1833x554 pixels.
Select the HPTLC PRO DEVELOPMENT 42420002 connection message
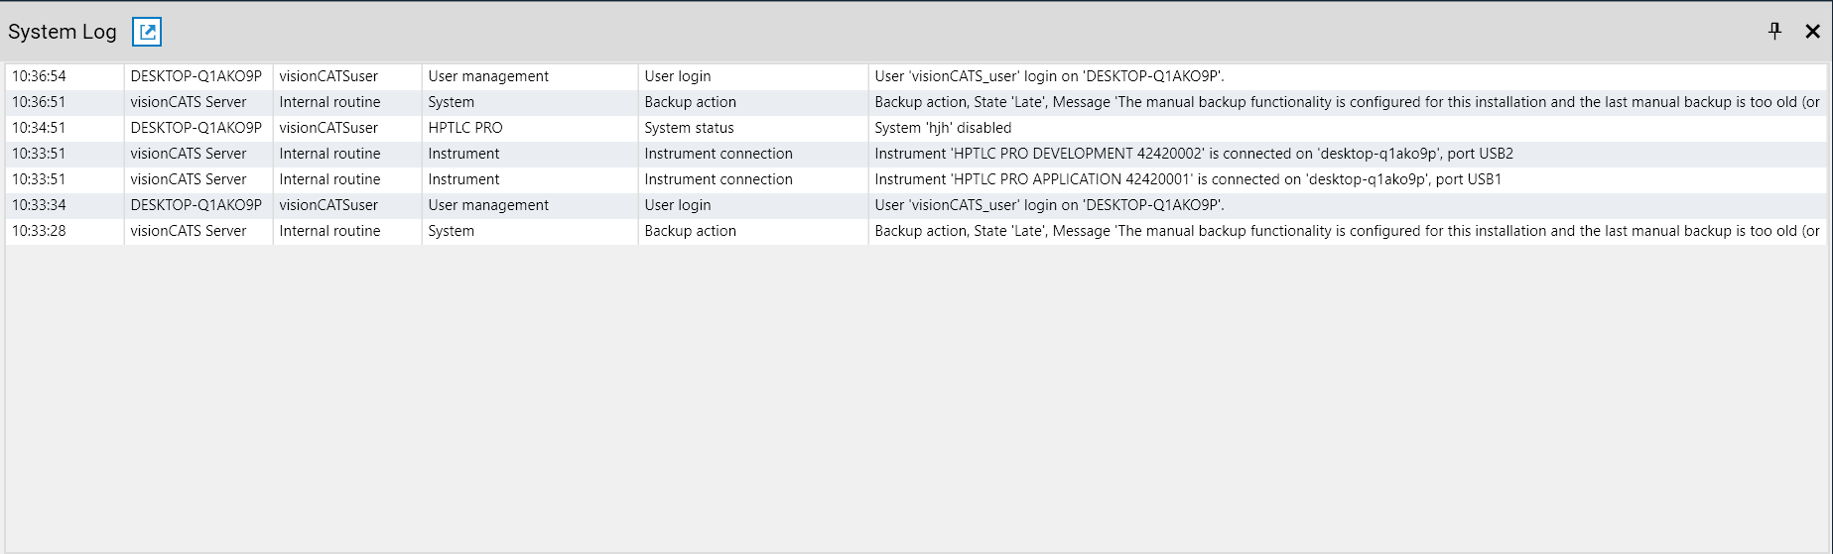click(x=1193, y=154)
